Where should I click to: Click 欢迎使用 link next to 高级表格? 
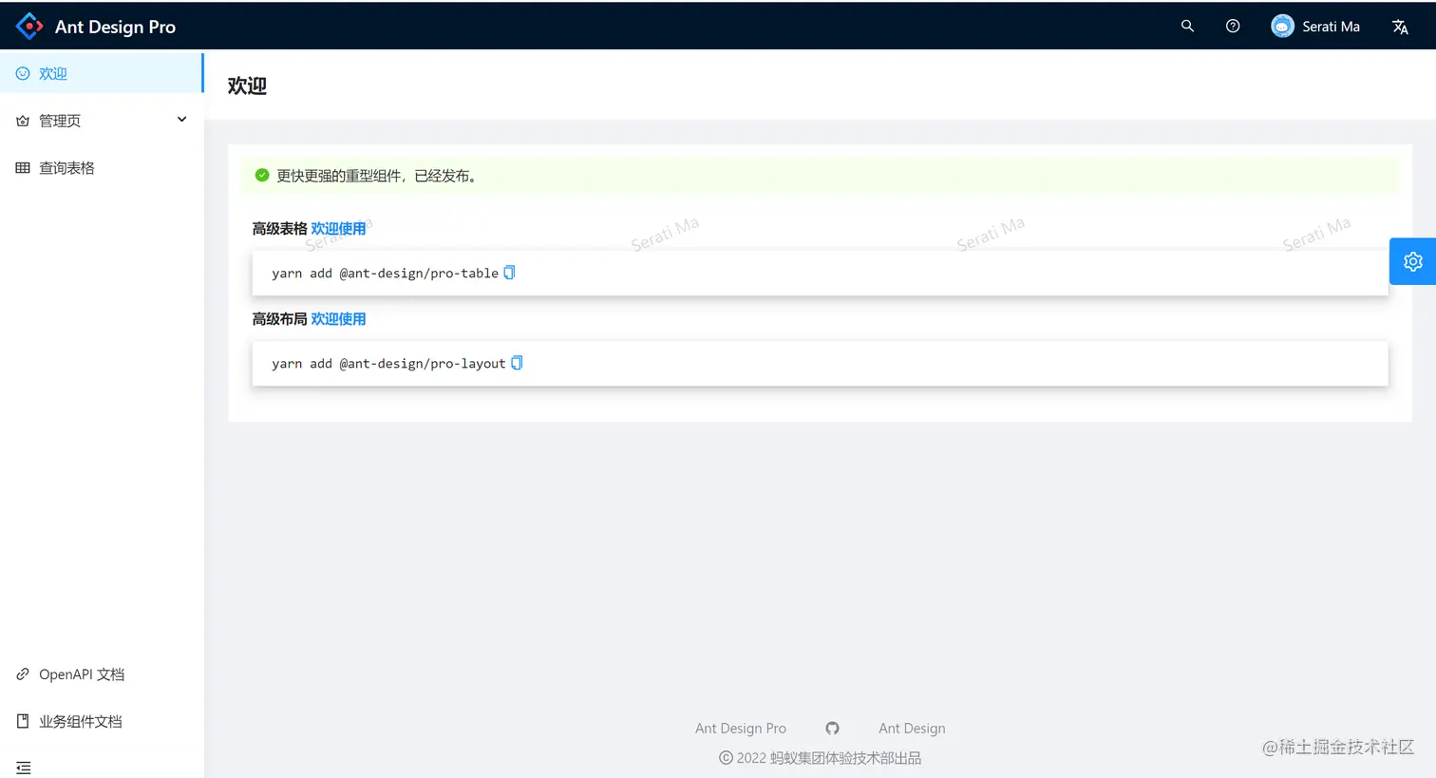point(338,229)
